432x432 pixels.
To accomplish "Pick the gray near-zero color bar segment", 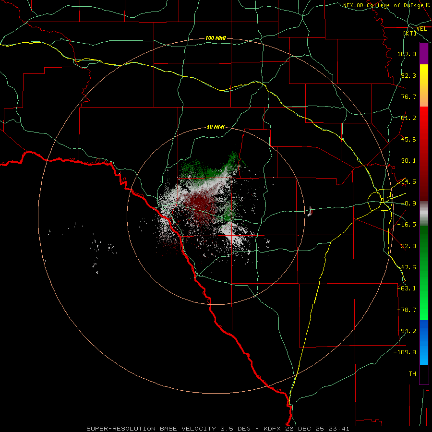I will pyautogui.click(x=424, y=213).
